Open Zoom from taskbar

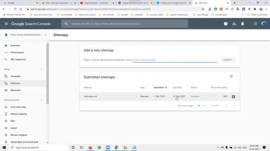(108, 147)
